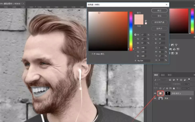Select the G green radio button
This screenshot has height=122, width=195.
point(135,52)
